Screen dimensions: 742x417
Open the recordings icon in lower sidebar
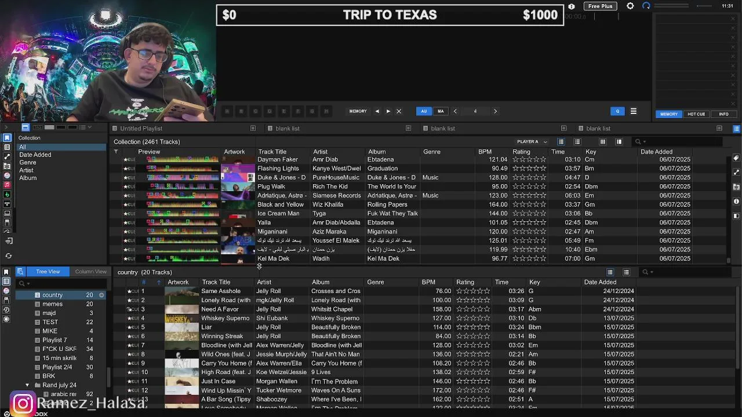(6, 319)
